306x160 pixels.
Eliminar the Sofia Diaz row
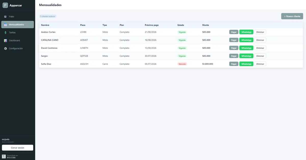[x=260, y=64]
